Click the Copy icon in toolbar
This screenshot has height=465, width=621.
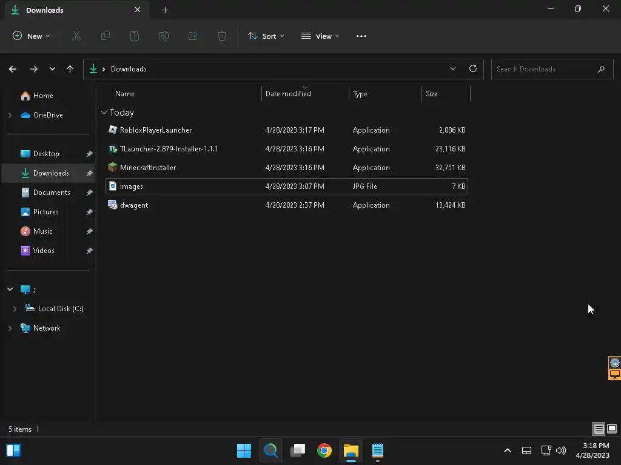[106, 36]
